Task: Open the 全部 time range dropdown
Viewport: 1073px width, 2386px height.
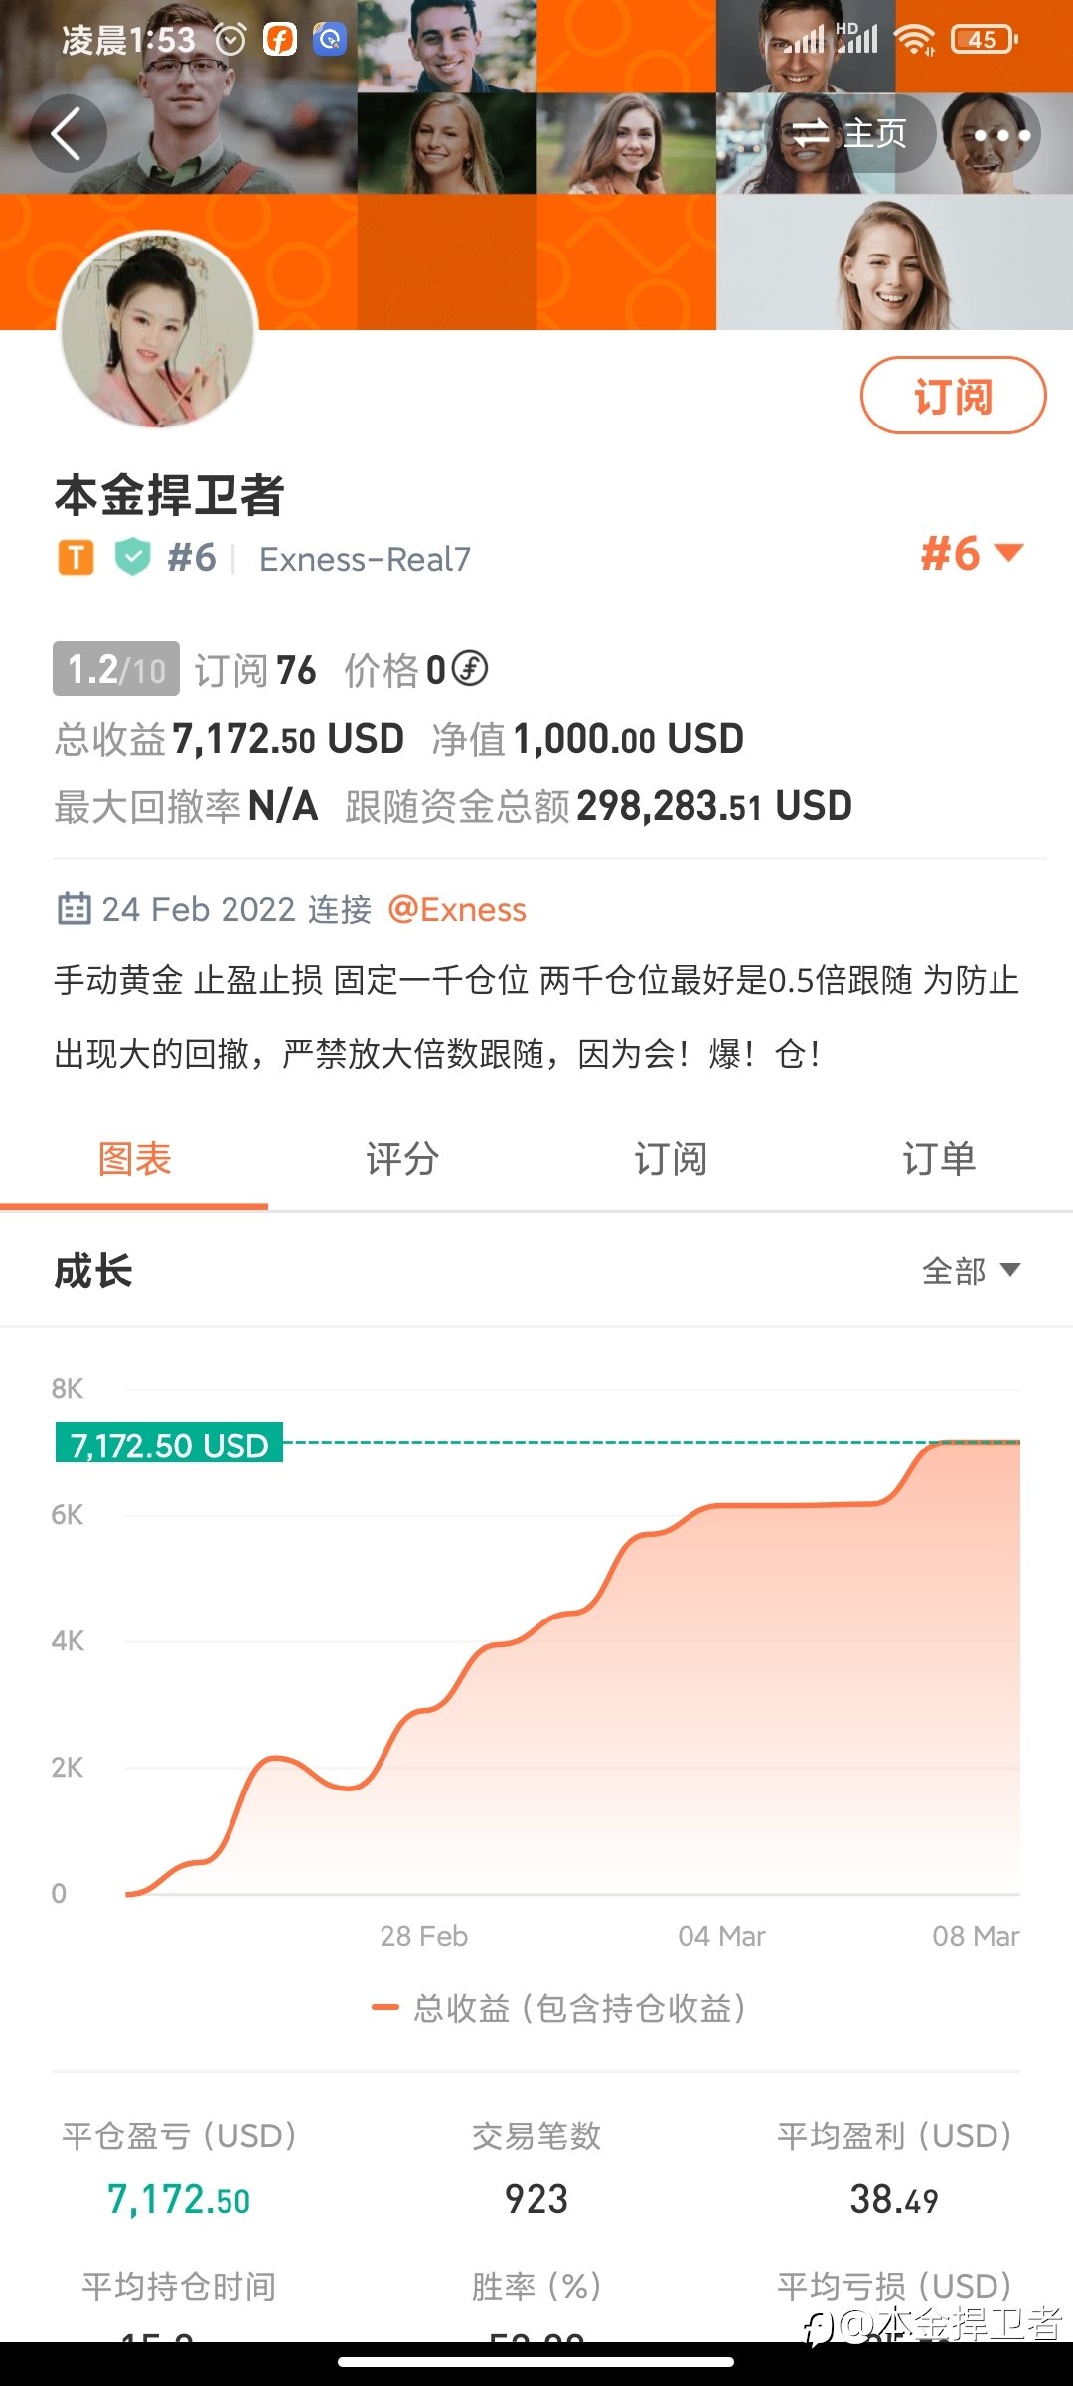Action: [x=971, y=1271]
